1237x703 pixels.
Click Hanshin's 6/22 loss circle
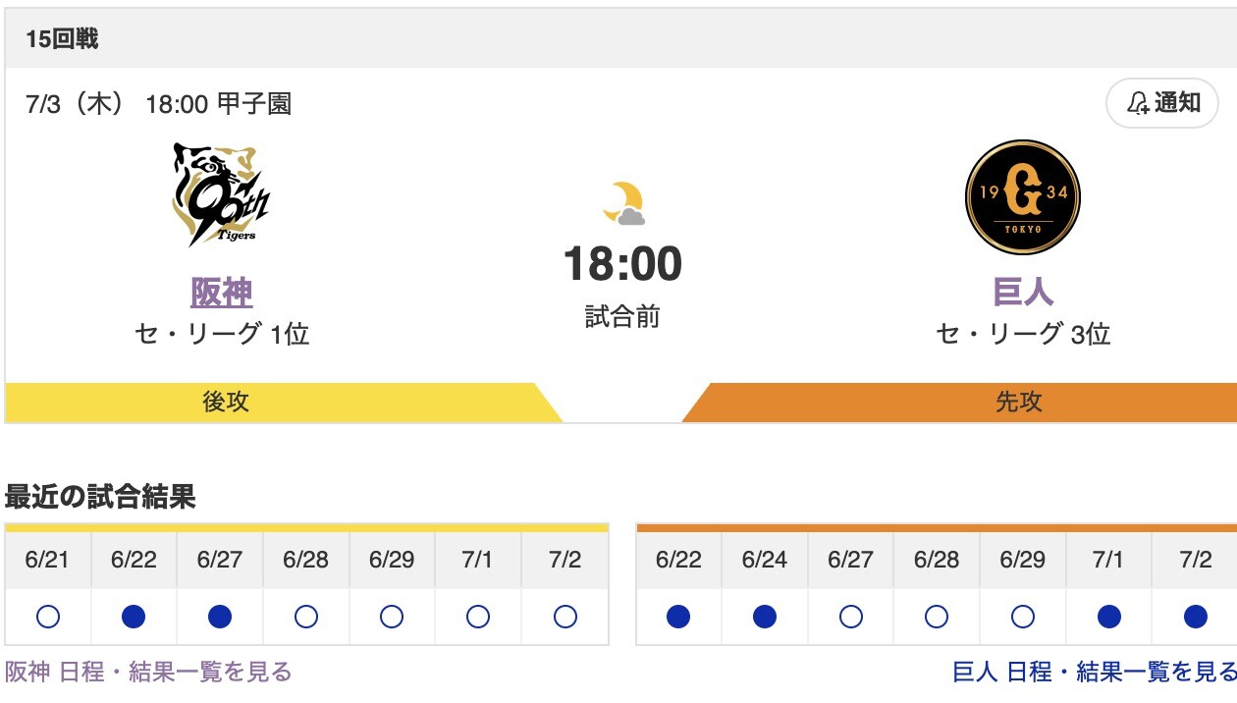click(134, 617)
